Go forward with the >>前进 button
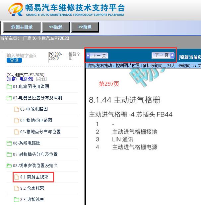 (85, 27)
